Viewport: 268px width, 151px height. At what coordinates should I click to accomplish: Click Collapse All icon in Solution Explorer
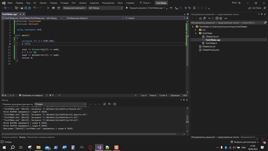(x=217, y=18)
